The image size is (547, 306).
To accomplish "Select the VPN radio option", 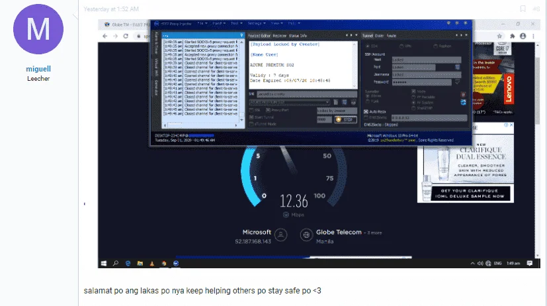I will 401,46.
